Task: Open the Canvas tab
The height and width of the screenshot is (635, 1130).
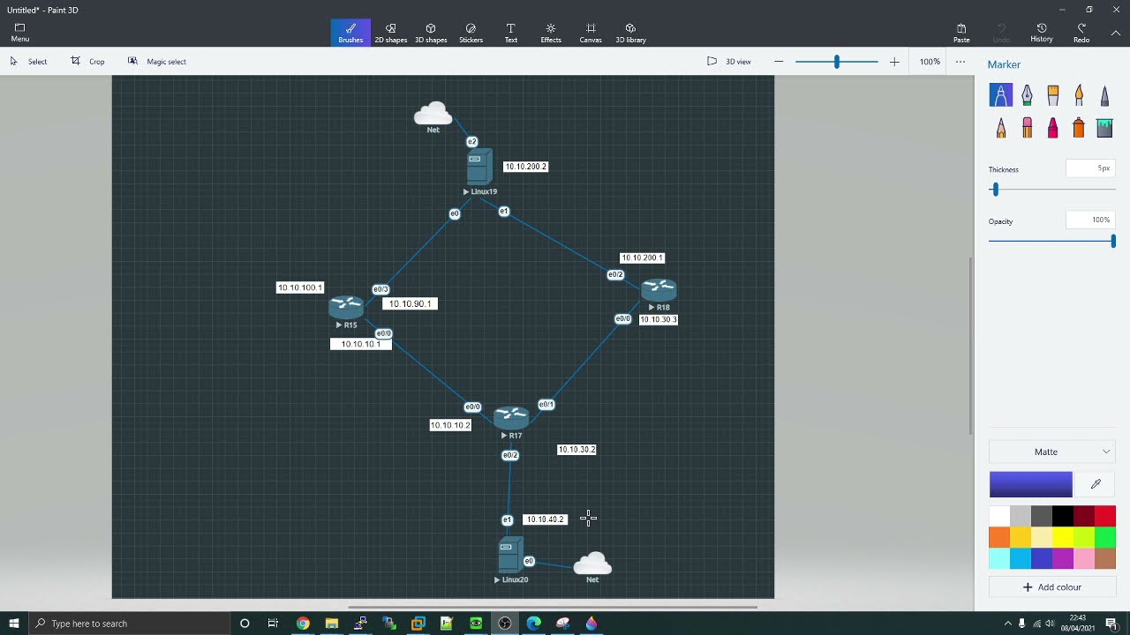Action: pos(591,33)
